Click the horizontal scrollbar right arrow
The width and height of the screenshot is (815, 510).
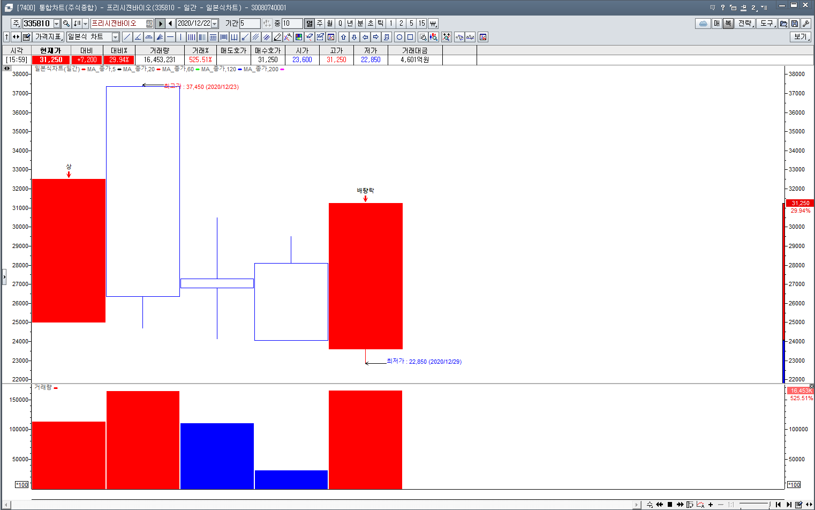point(637,505)
